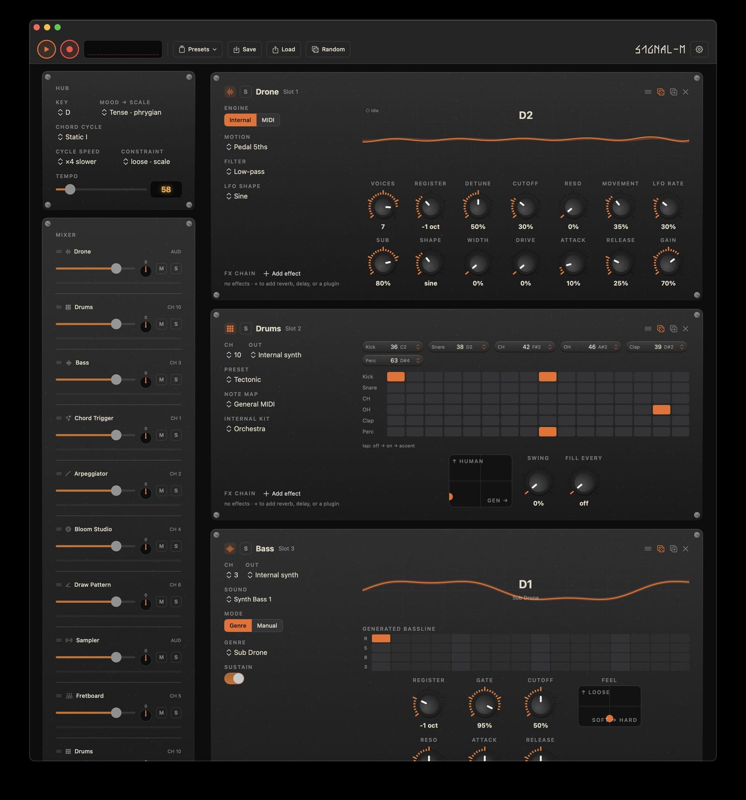
Task: Click the Arpeggiator mixer icon
Action: tap(68, 474)
